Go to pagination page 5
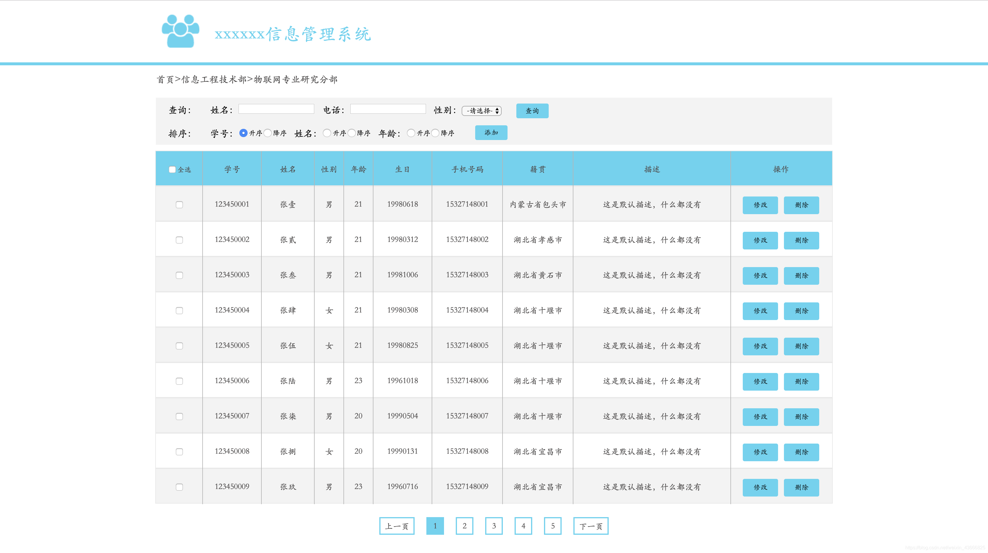The height and width of the screenshot is (553, 988). click(553, 526)
